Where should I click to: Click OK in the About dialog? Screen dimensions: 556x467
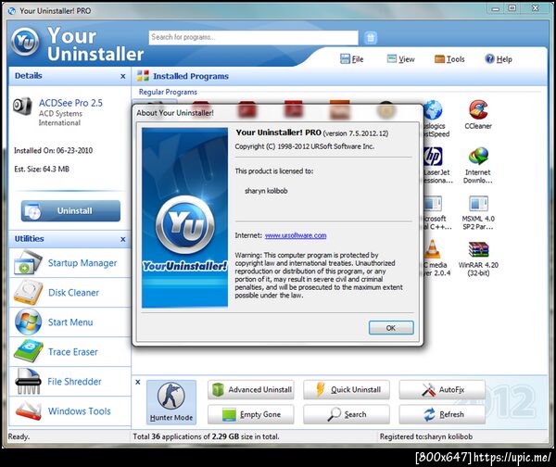coord(391,328)
